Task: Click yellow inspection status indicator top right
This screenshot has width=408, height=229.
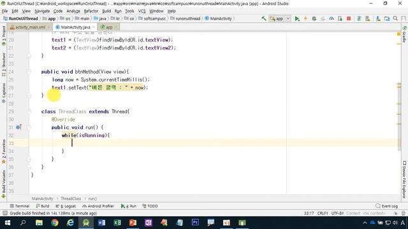Action: tap(399, 34)
